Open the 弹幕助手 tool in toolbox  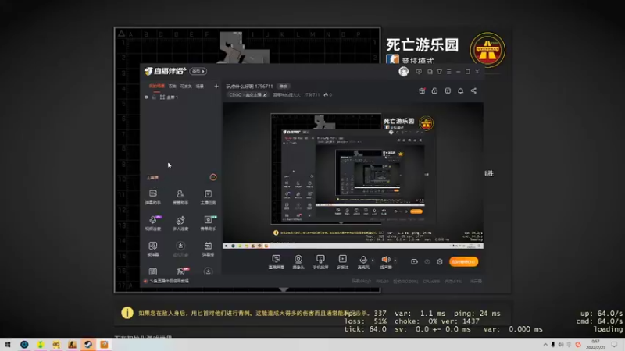(x=153, y=197)
